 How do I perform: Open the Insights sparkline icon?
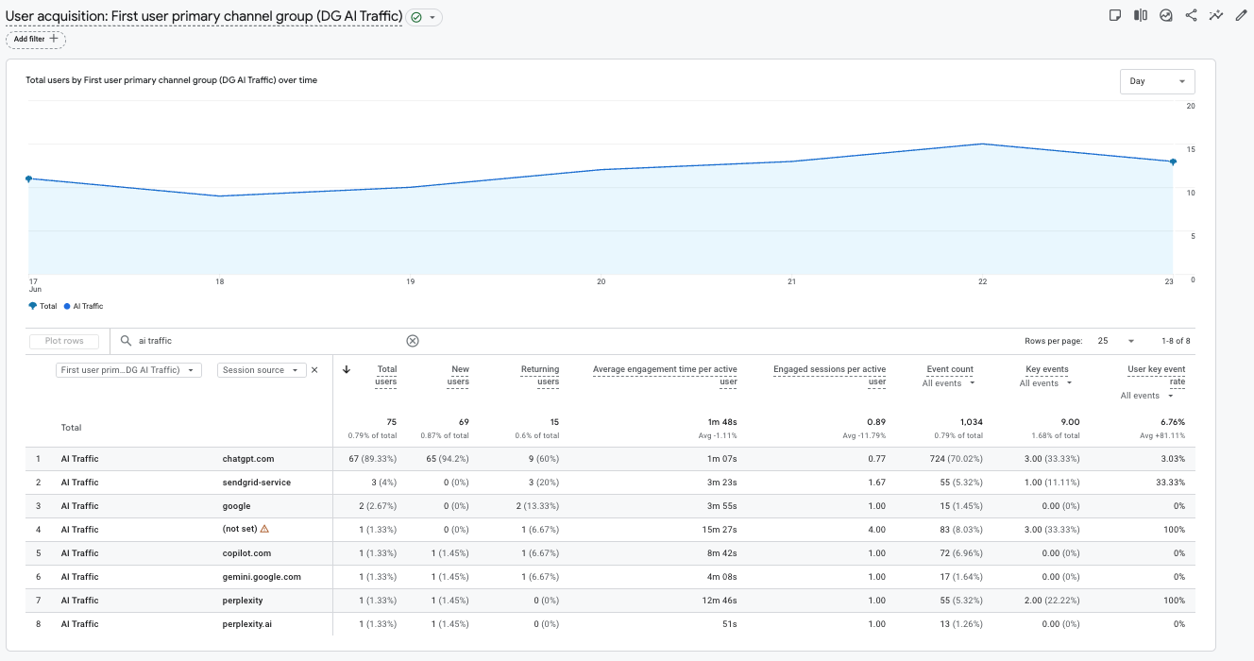click(x=1216, y=15)
